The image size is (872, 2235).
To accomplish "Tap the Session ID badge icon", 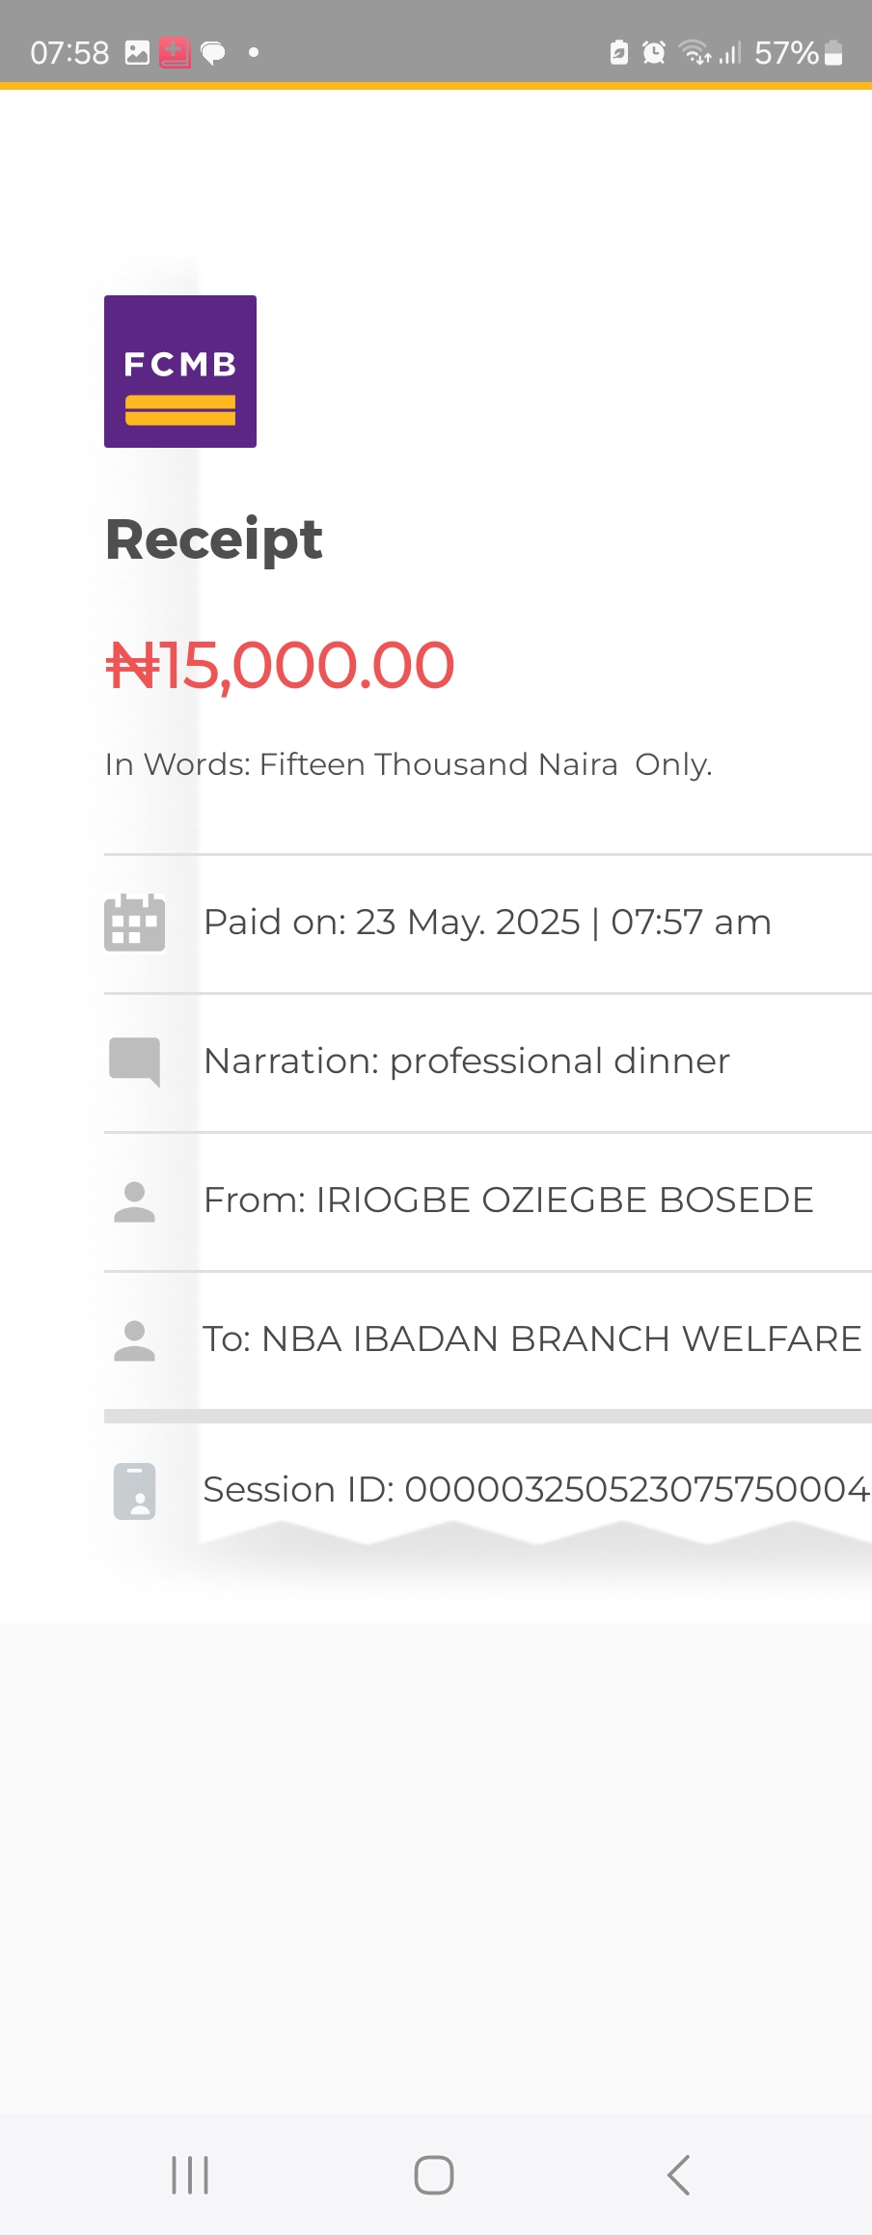I will pyautogui.click(x=135, y=1491).
